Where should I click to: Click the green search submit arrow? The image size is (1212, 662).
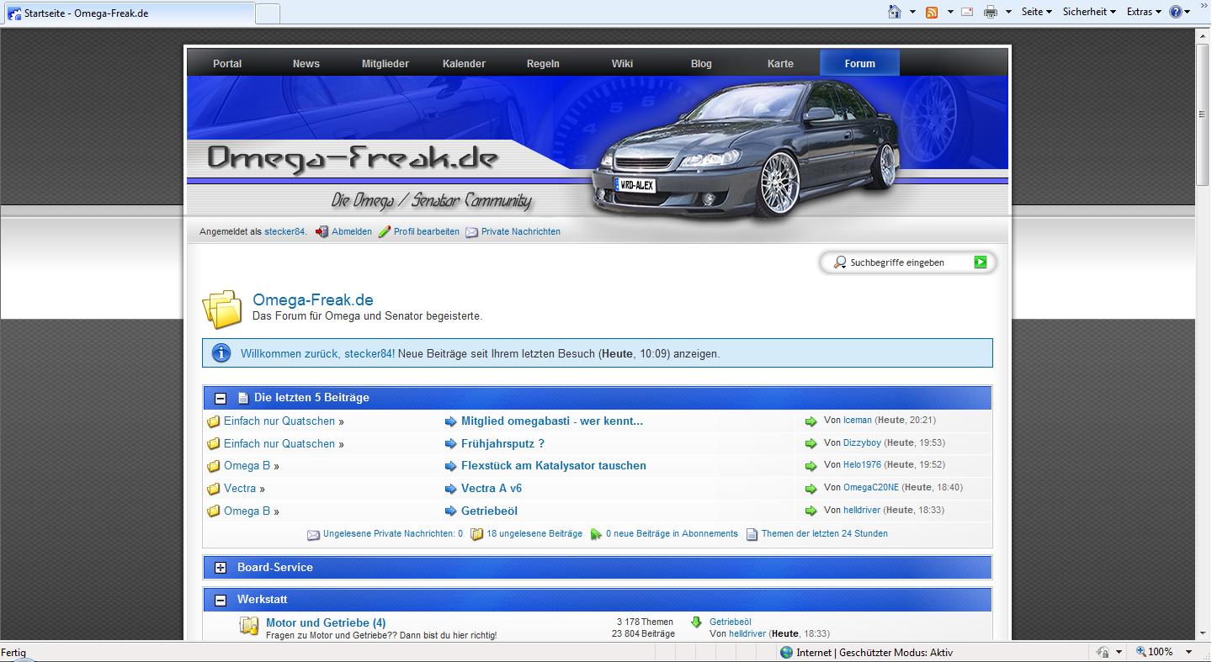980,262
